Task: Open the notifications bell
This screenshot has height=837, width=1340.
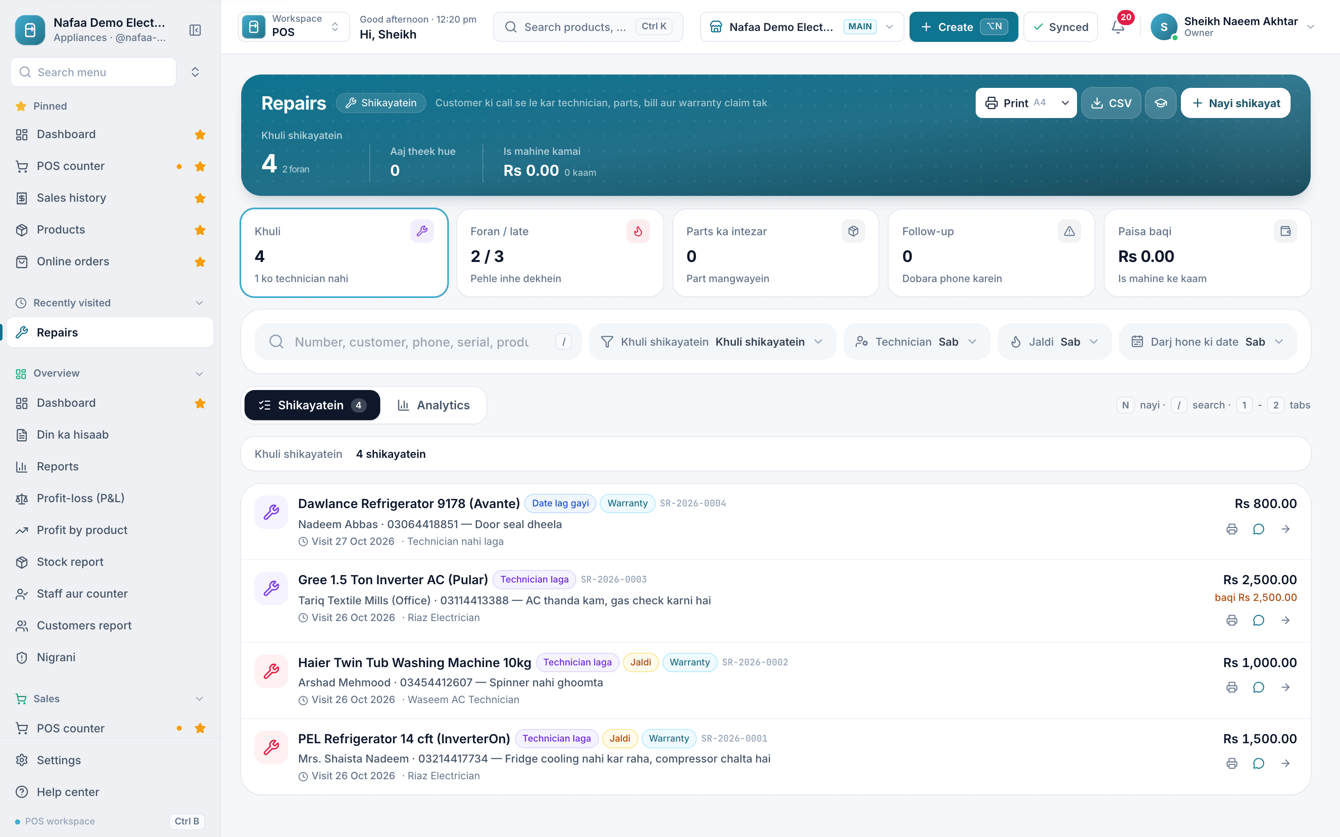Action: (1118, 26)
